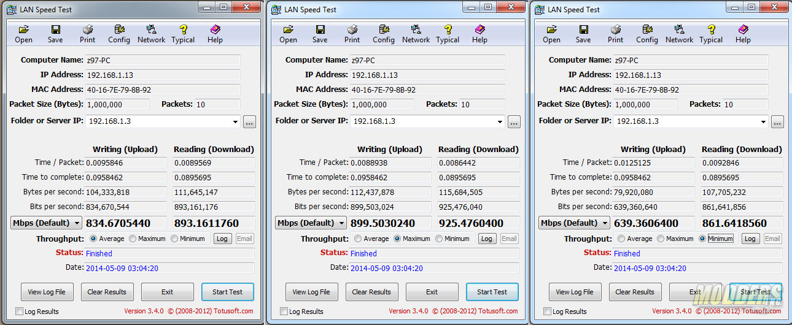Open Mbps (Default) units dropdown, left window

pyautogui.click(x=47, y=223)
